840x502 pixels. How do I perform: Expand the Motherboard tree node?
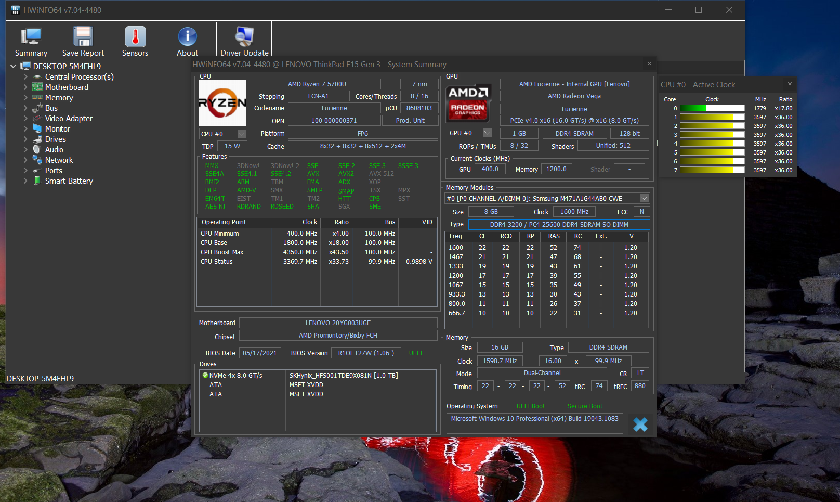pyautogui.click(x=25, y=87)
